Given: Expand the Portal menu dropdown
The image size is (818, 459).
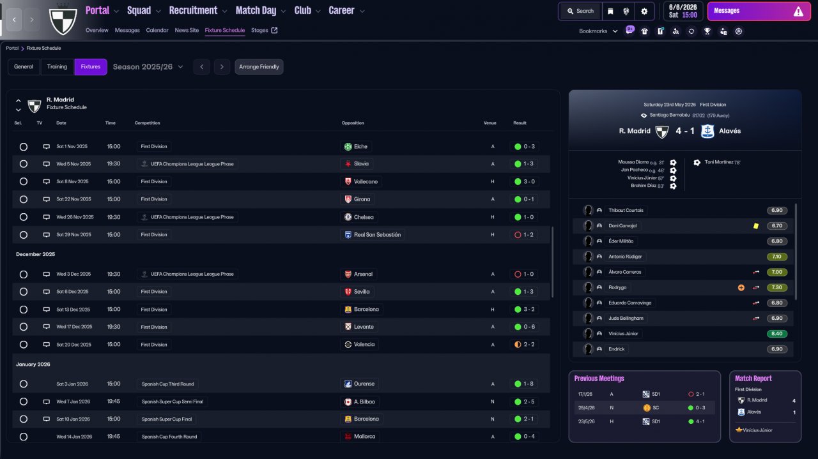Looking at the screenshot, I should coord(116,11).
